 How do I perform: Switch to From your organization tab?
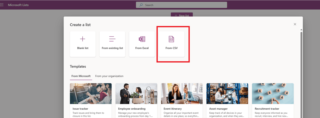pos(109,76)
